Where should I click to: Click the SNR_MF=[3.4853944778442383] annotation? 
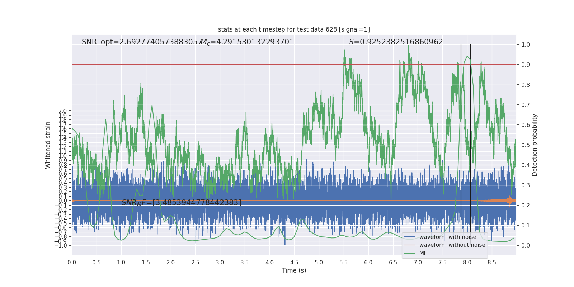pyautogui.click(x=182, y=203)
